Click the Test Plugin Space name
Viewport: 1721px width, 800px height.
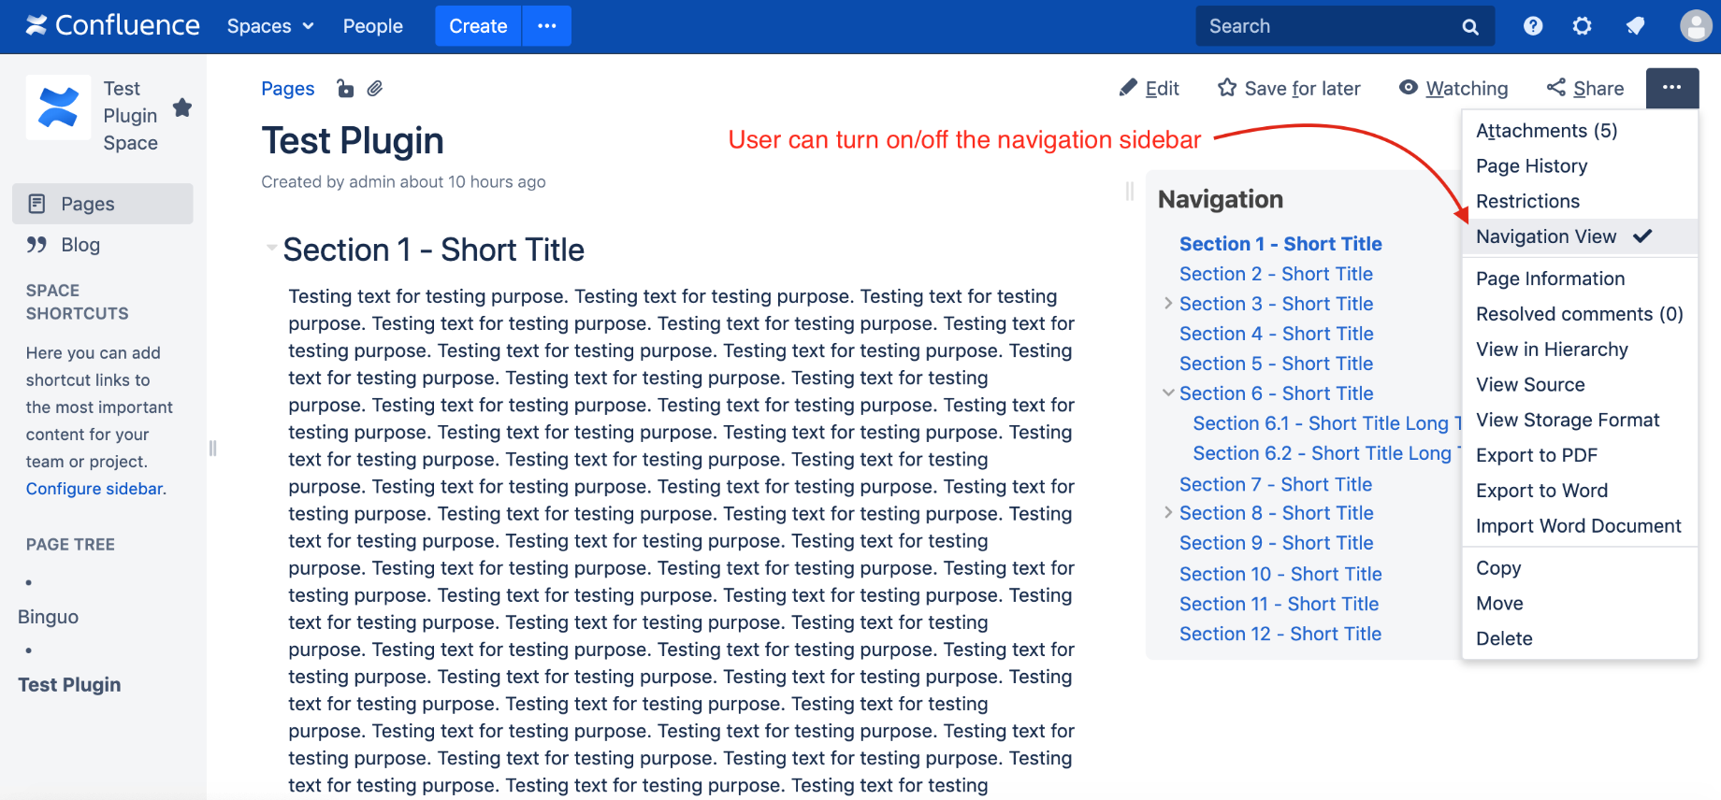[x=130, y=116]
